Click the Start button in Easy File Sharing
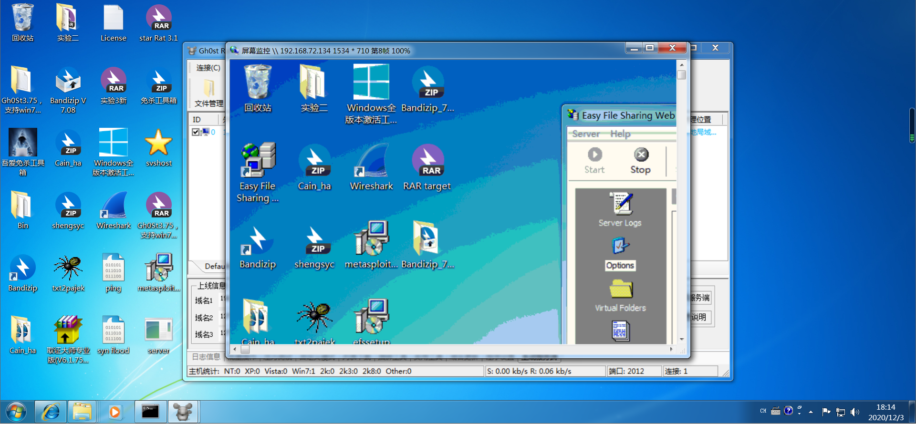The width and height of the screenshot is (916, 424). [x=594, y=161]
